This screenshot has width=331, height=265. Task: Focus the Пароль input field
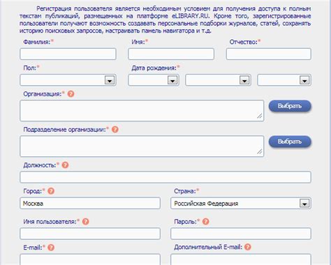coord(241,234)
